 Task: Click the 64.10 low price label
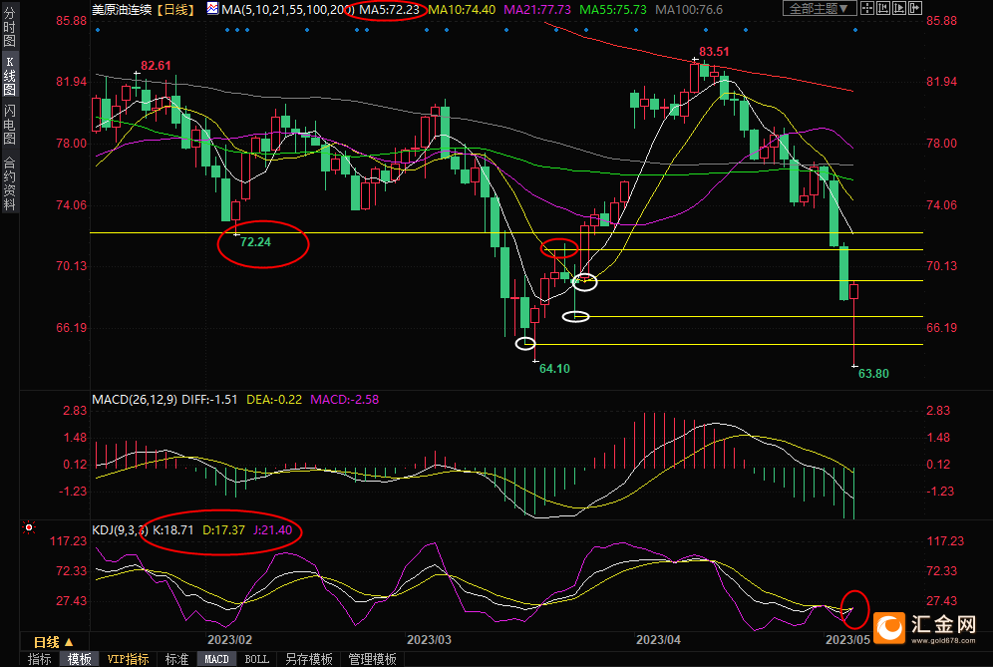coord(554,369)
